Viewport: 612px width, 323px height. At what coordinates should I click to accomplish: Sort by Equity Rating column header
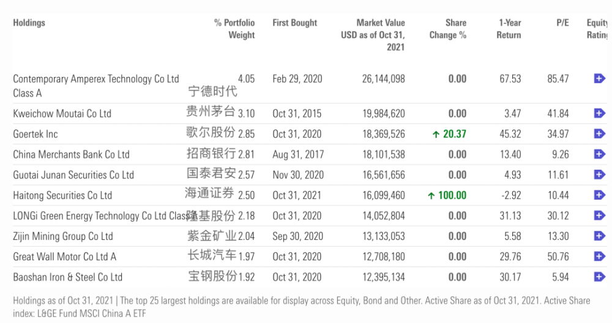[597, 29]
